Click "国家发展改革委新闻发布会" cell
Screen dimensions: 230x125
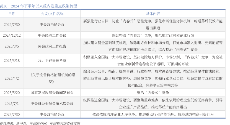(x=52, y=93)
